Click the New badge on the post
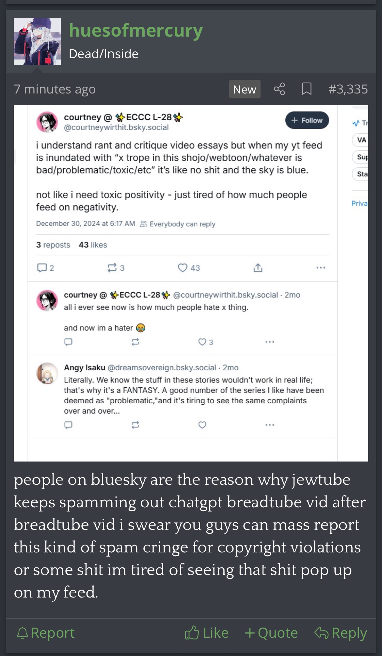Image resolution: width=382 pixels, height=656 pixels. tap(245, 89)
